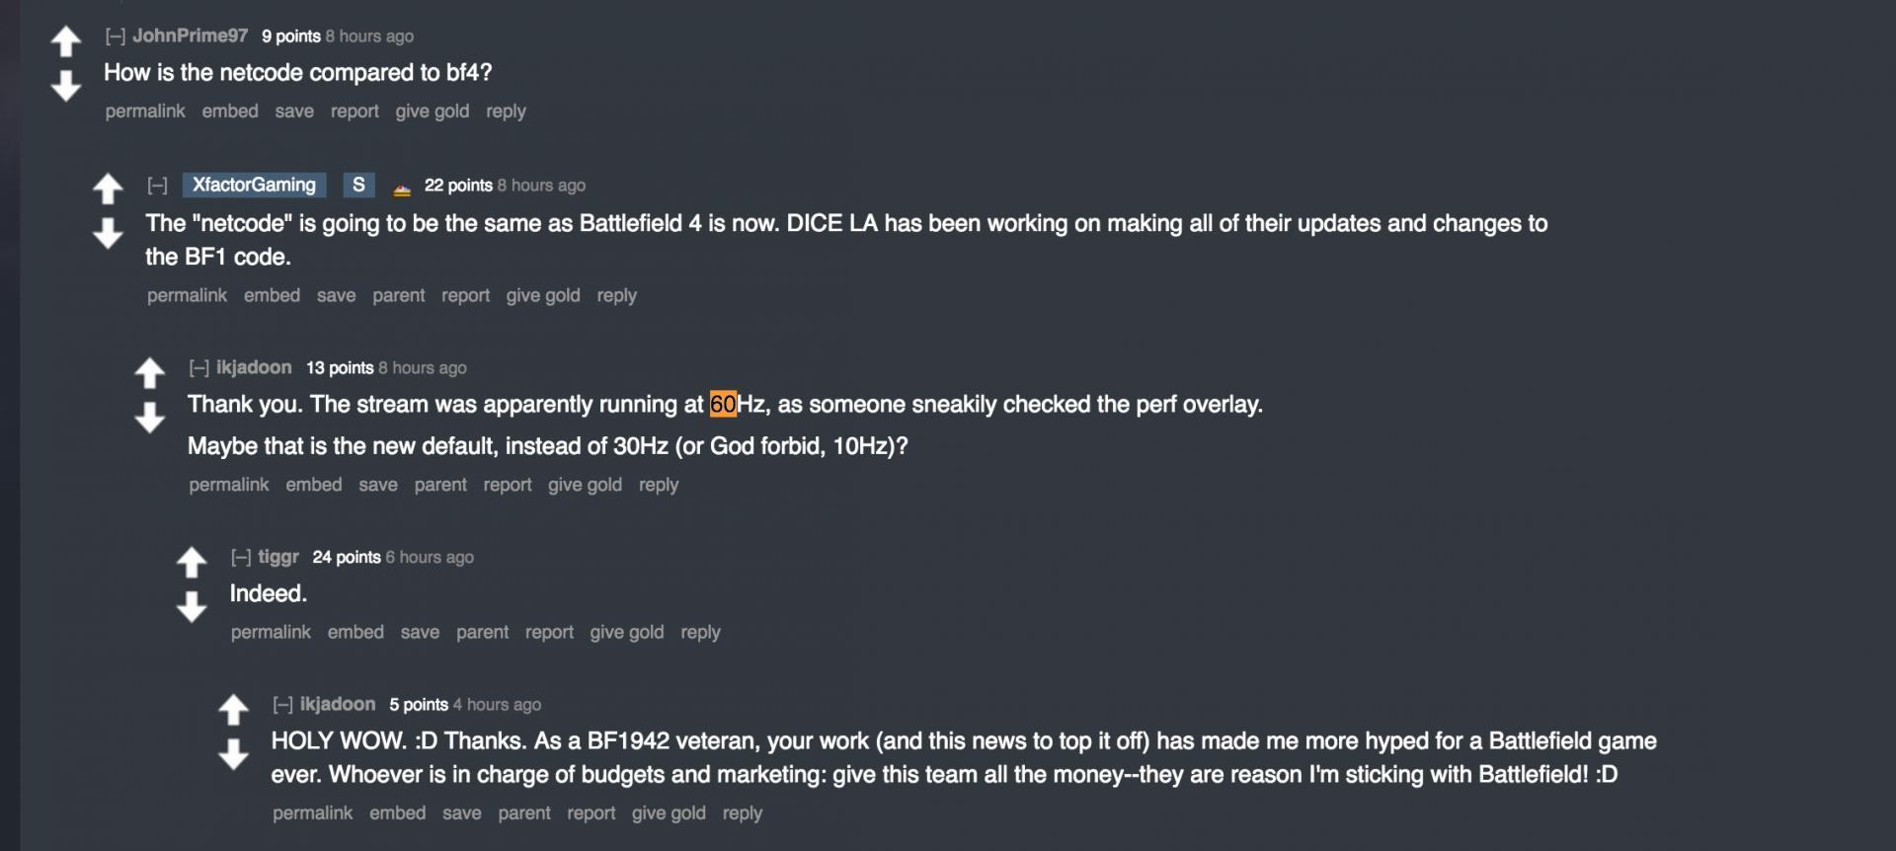Collapse tiggr's comment thread

coord(241,558)
